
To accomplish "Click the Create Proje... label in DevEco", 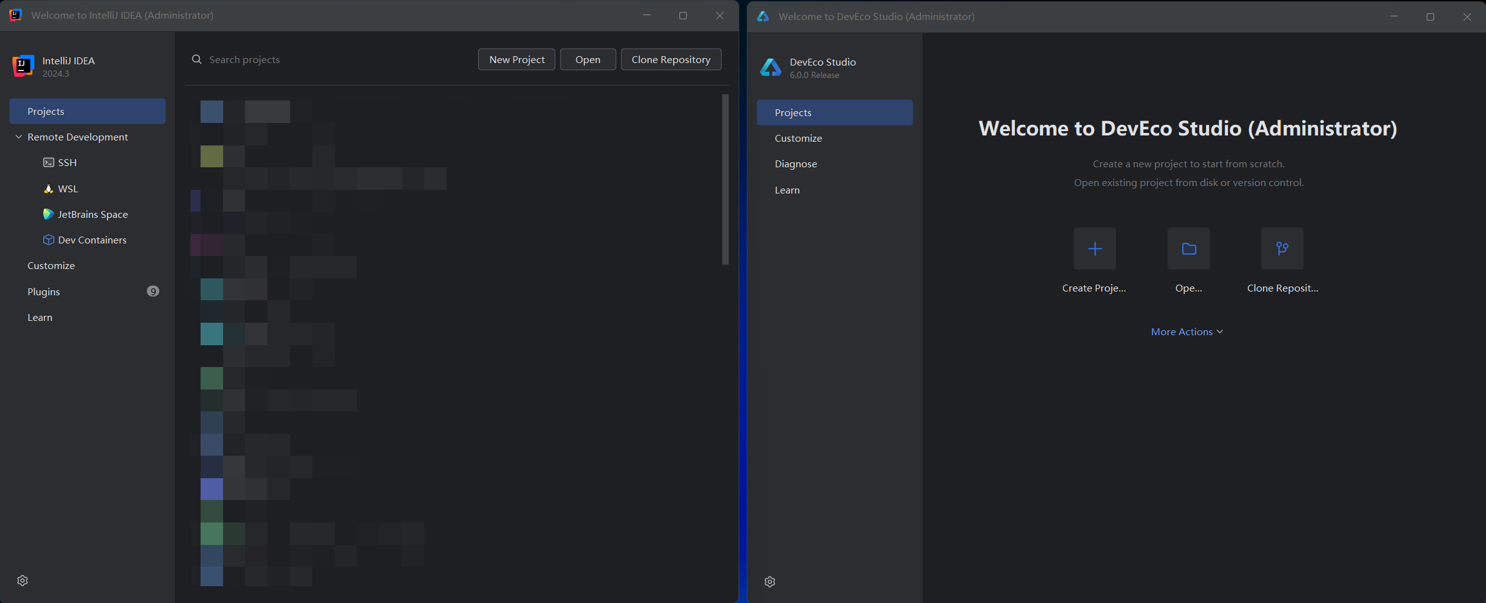I will [1094, 288].
